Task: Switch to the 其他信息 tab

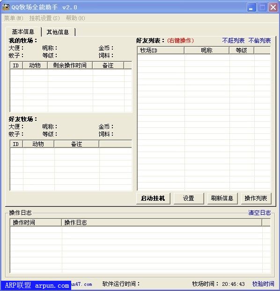Action: coord(58,32)
